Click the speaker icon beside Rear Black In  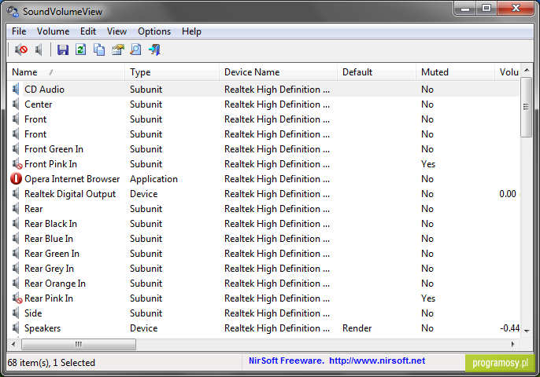[16, 224]
